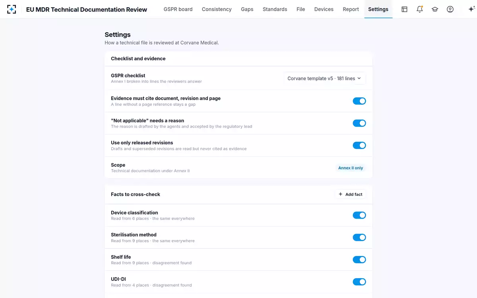The width and height of the screenshot is (477, 298).
Task: Click the "GSPR checklist" label
Action: [x=128, y=75]
